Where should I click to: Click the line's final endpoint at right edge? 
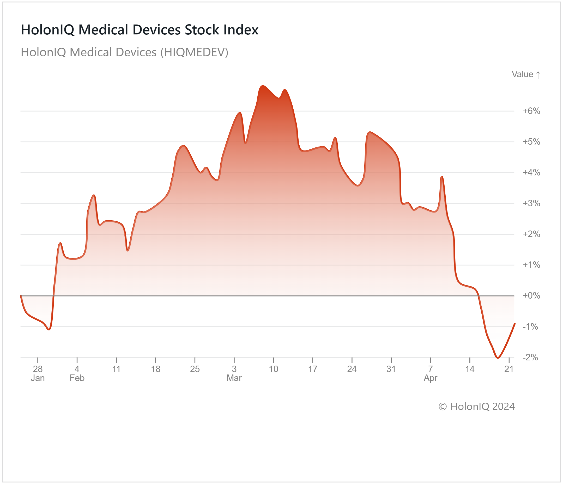pyautogui.click(x=515, y=324)
